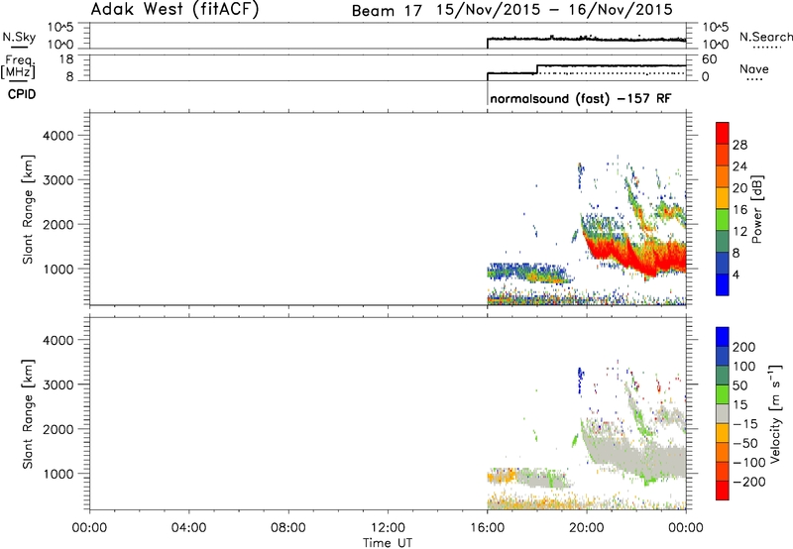This screenshot has width=793, height=549.
Task: Click the '20:00' time axis label
Action: point(587,528)
